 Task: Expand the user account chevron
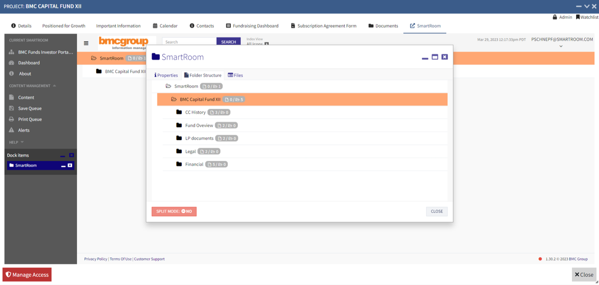(x=561, y=46)
